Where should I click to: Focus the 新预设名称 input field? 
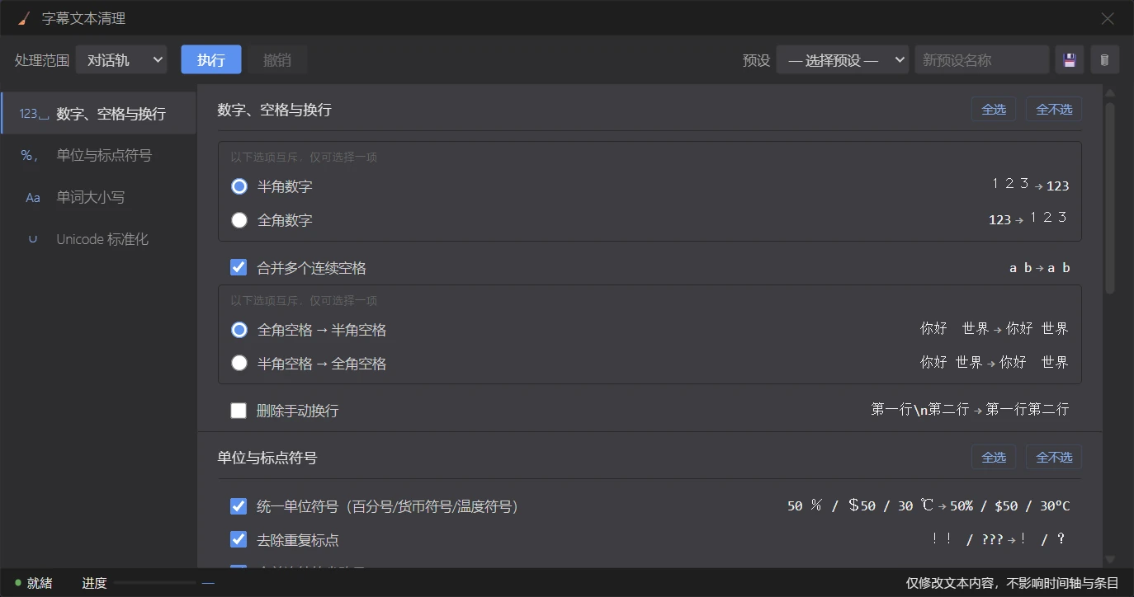click(981, 60)
